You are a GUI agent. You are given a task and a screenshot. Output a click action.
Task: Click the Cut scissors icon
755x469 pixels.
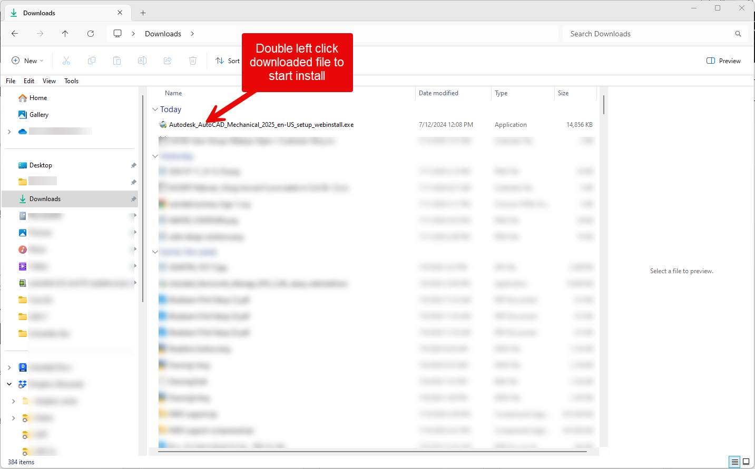[x=66, y=61]
